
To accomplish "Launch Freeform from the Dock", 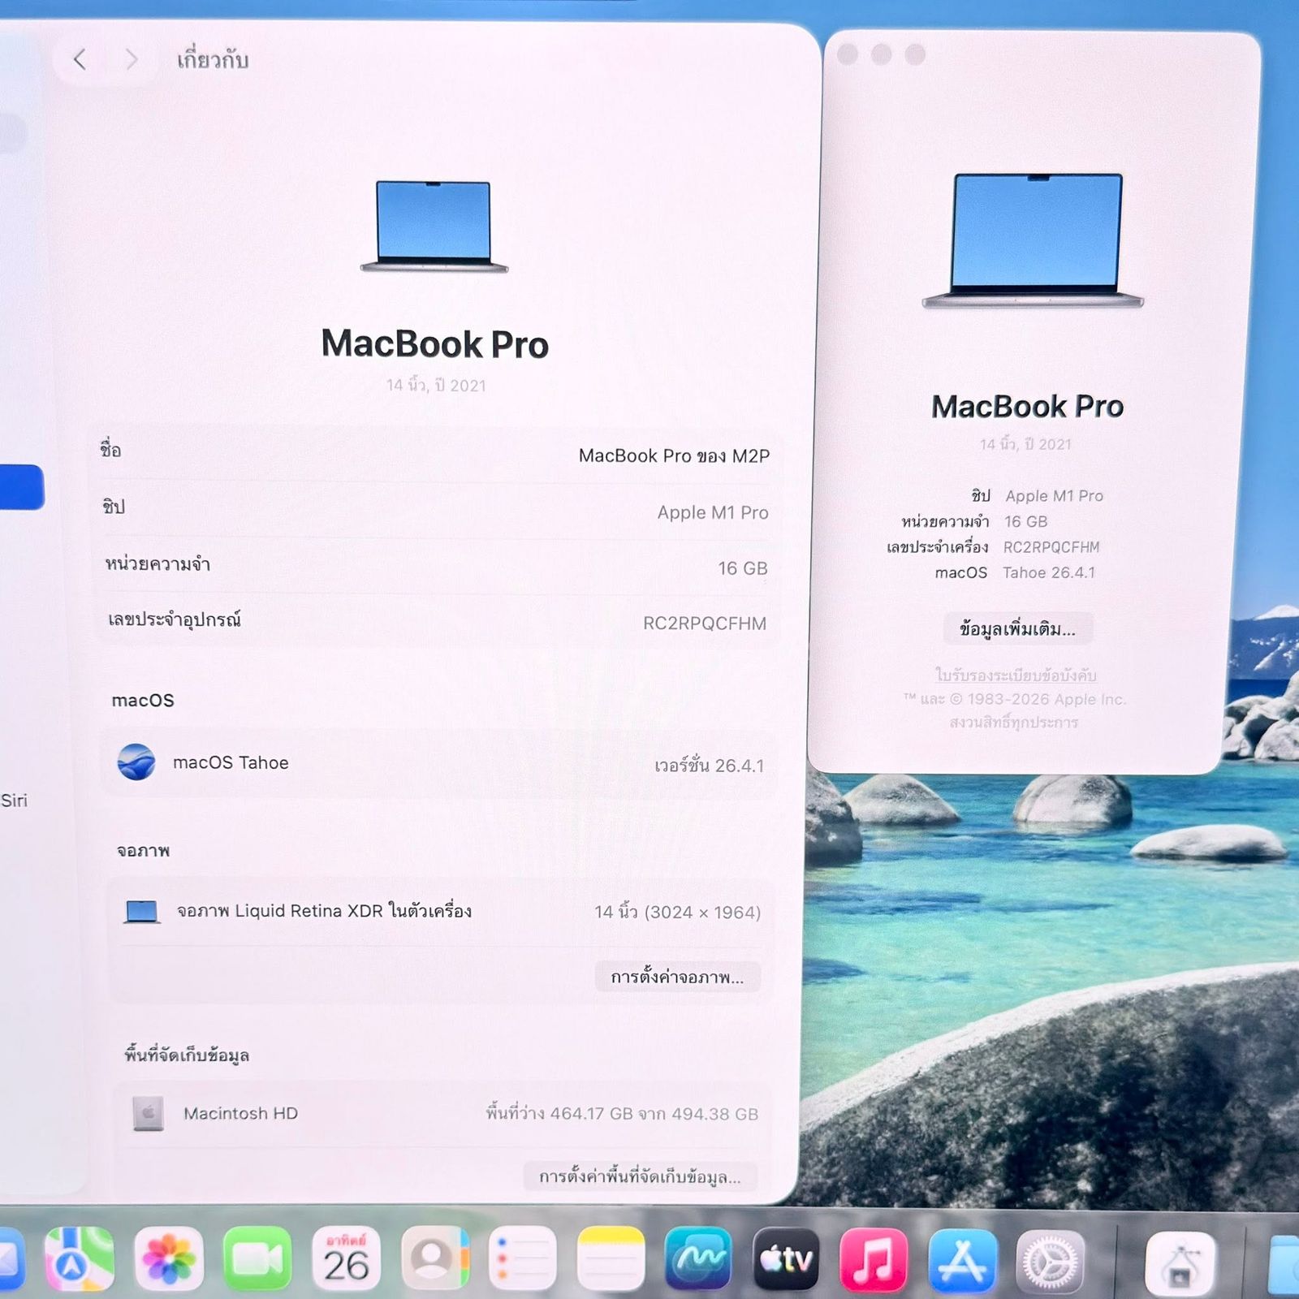I will click(x=698, y=1259).
